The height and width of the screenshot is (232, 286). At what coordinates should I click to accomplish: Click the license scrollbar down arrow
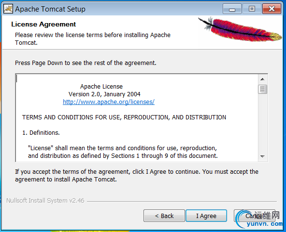[x=262, y=156]
